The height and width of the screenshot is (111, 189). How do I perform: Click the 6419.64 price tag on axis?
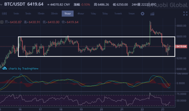(181, 46)
